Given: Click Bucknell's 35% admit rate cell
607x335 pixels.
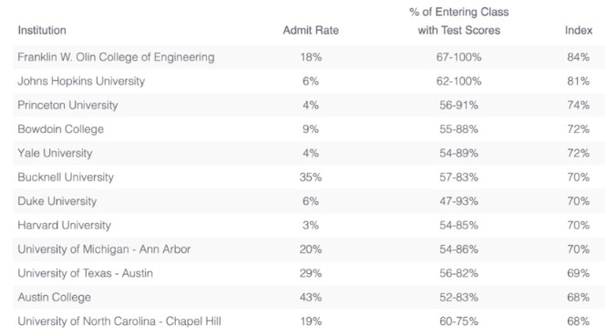Looking at the screenshot, I should pyautogui.click(x=311, y=178).
